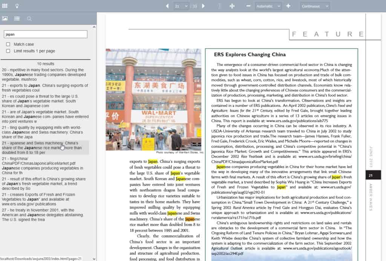Show the outline list panel
This screenshot has width=386, height=261.
tap(17, 18)
